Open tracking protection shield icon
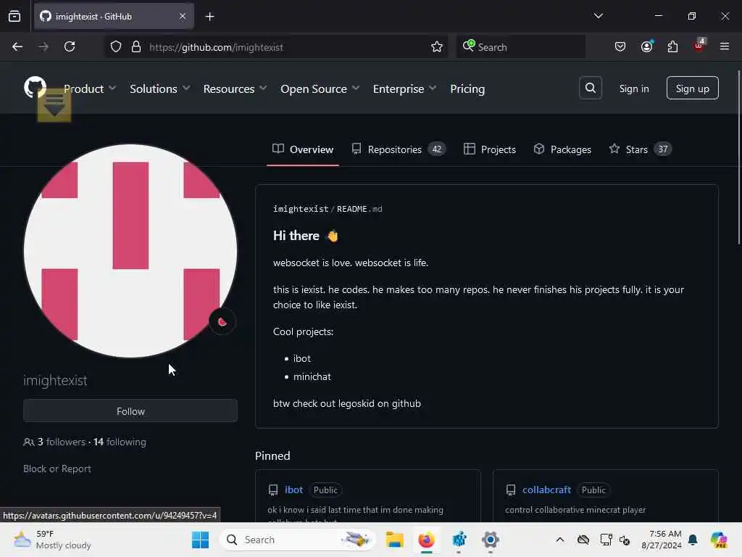 click(116, 47)
